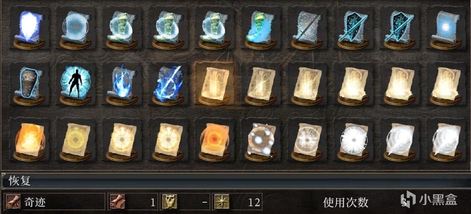Viewport: 471px width, 214px height.
Task: Click the faith star requirement icon showing 12
Action: tap(221, 202)
